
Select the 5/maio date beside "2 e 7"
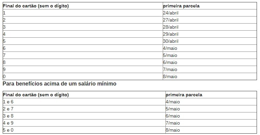(x=173, y=109)
